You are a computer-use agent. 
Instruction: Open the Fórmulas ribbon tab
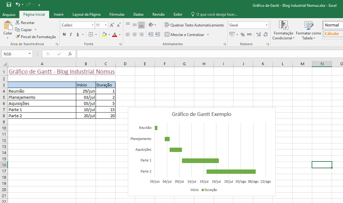117,14
